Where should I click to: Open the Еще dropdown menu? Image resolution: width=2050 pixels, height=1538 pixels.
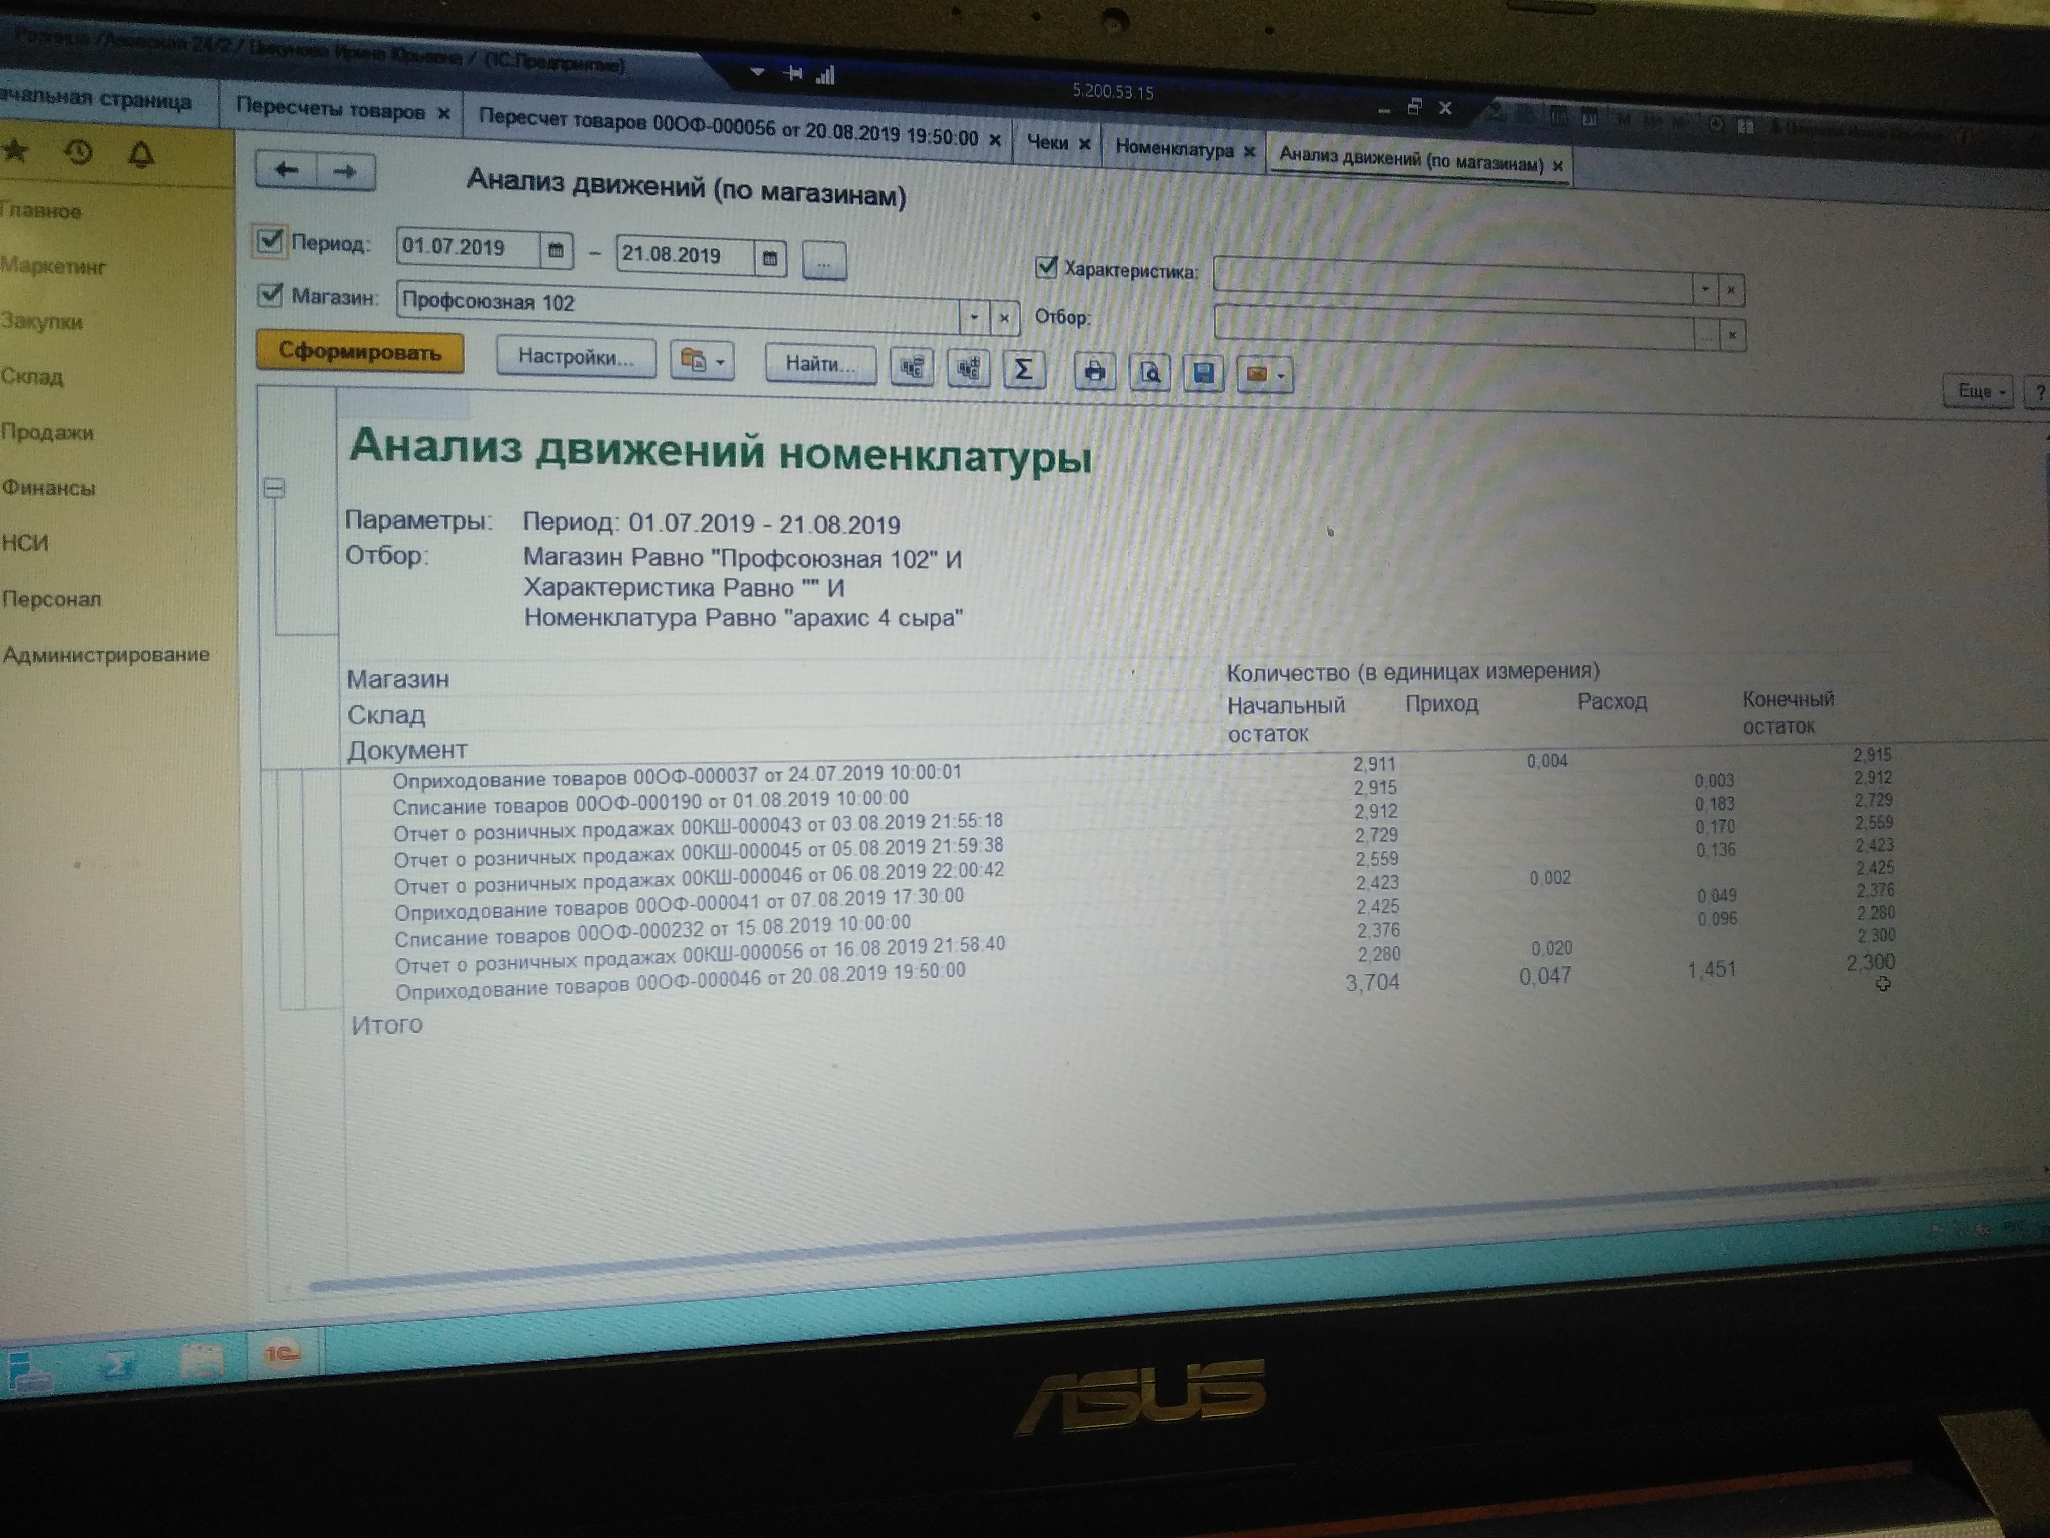coord(1978,391)
